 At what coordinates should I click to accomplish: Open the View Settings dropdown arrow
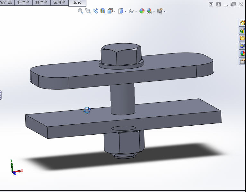tap(164, 11)
